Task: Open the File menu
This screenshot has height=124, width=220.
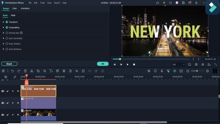Action: [x=30, y=3]
